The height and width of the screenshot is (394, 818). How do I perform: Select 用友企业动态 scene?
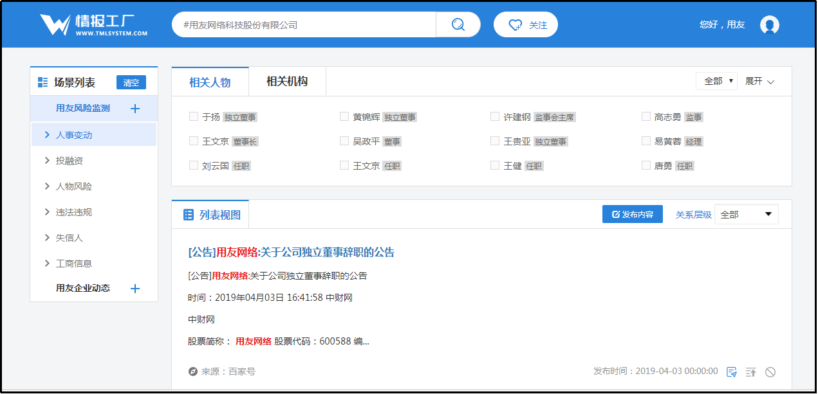point(83,288)
